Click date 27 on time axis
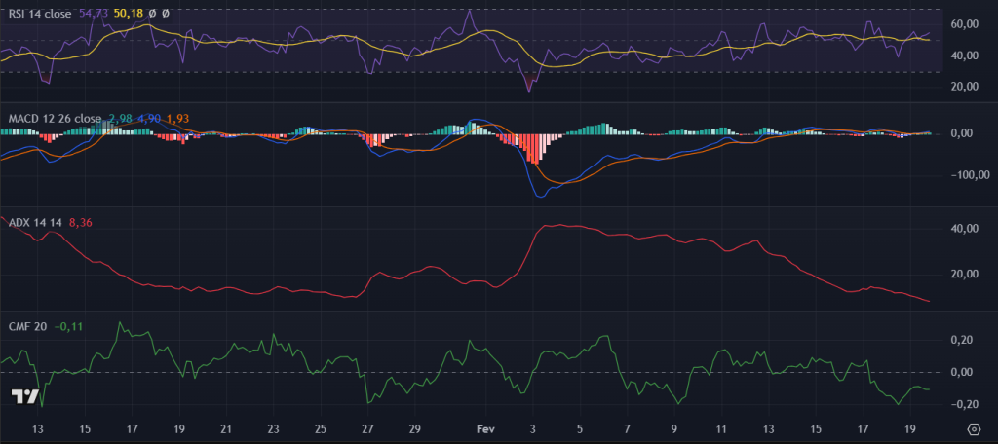 click(x=367, y=428)
